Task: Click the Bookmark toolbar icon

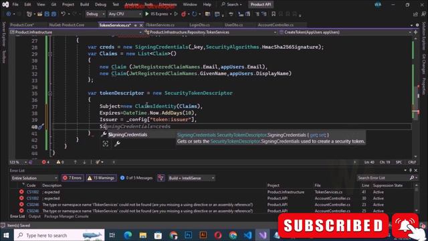Action: (274, 13)
